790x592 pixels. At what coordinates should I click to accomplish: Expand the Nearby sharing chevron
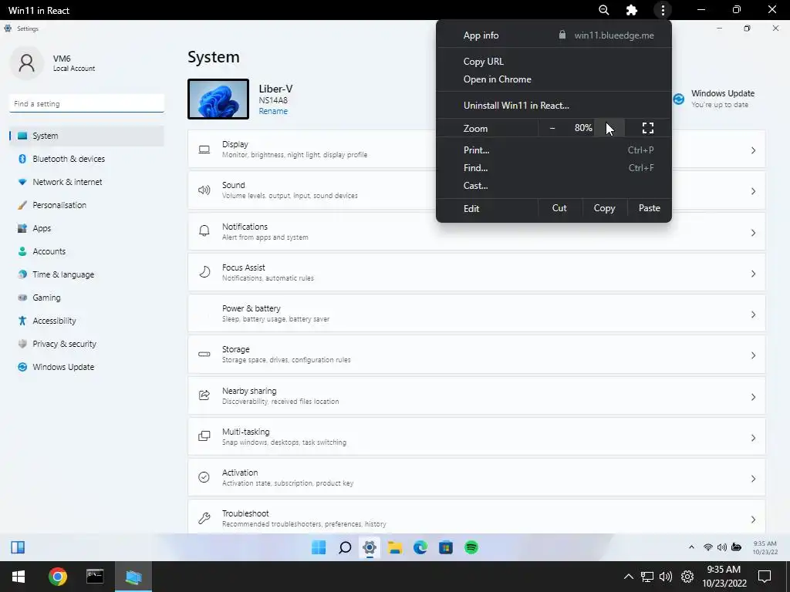(x=753, y=397)
